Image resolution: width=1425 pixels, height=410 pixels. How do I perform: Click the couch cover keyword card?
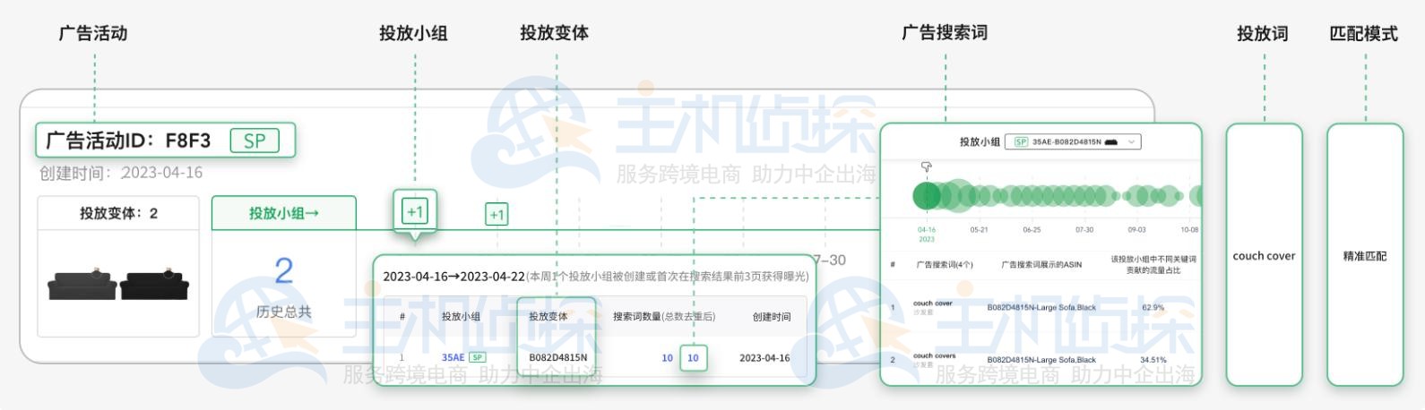pos(1264,255)
